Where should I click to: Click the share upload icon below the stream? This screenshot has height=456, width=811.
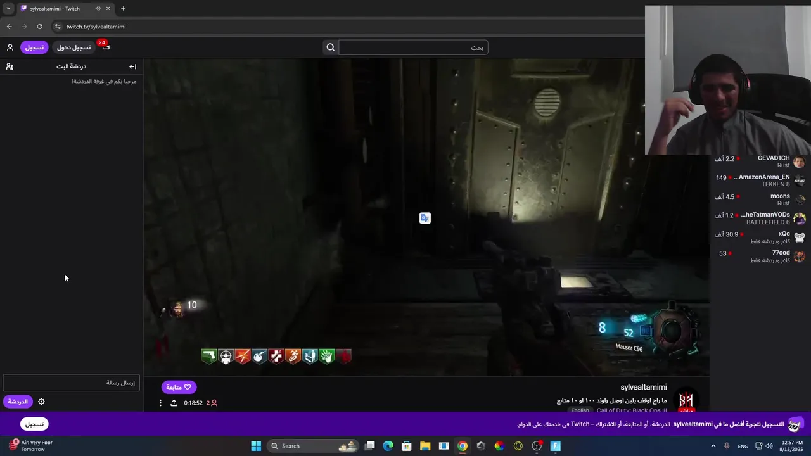(174, 403)
